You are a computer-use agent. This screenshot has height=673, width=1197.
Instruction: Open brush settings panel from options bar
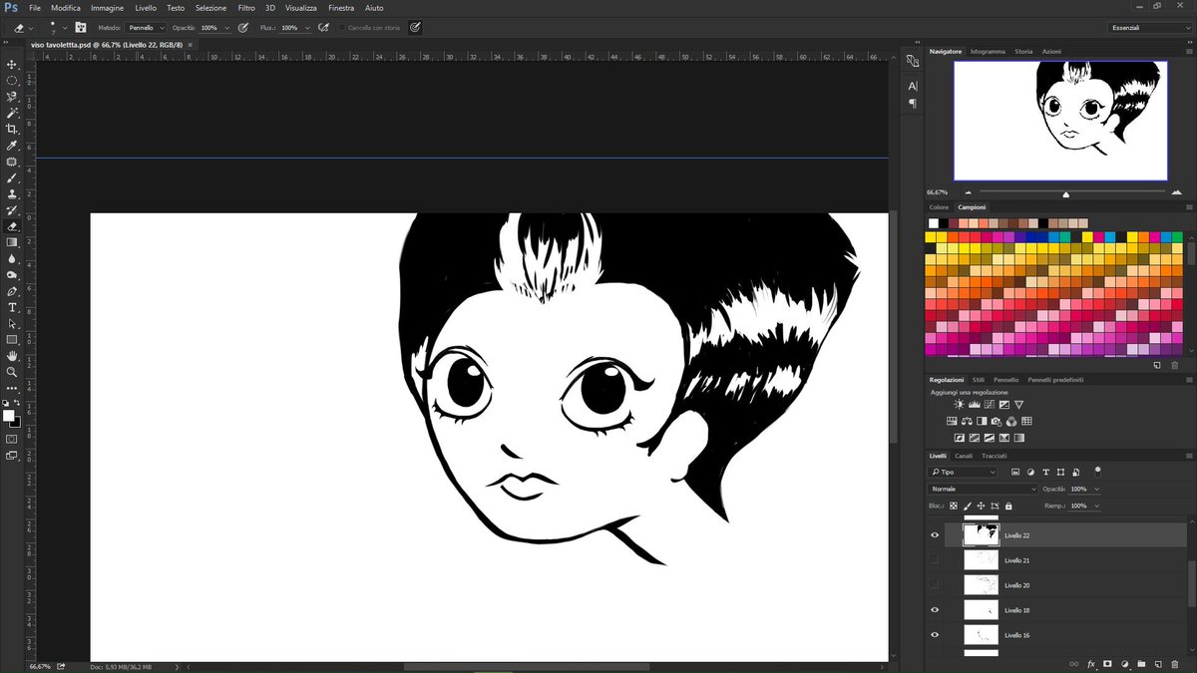tap(80, 28)
